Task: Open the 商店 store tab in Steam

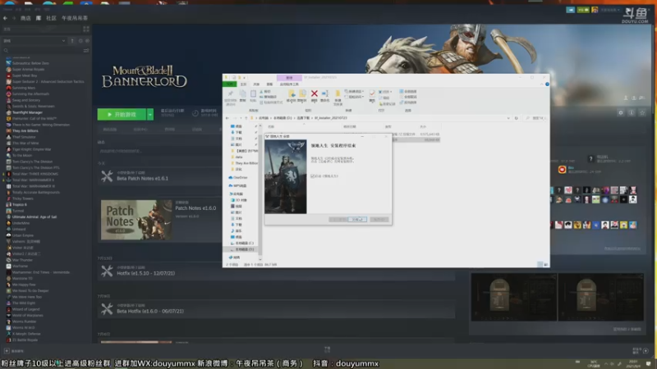Action: (x=25, y=18)
